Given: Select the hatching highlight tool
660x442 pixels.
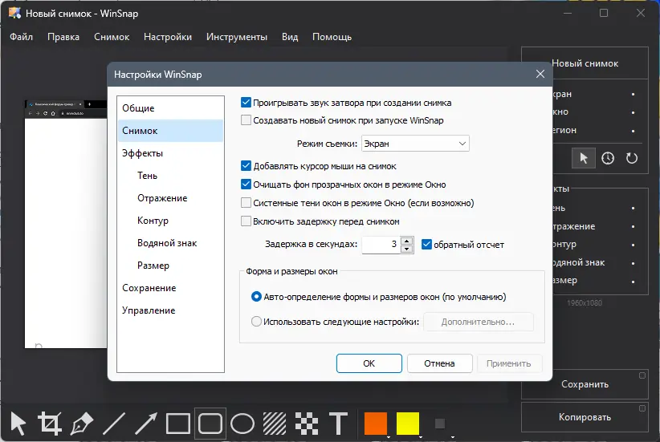Looking at the screenshot, I should pyautogui.click(x=275, y=423).
